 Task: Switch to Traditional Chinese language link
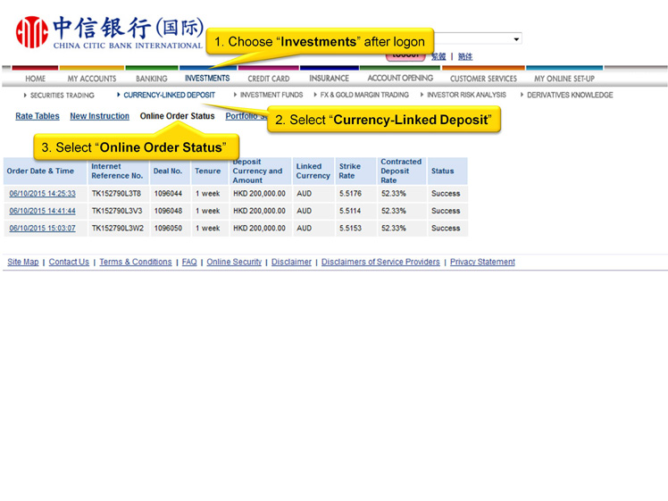tap(438, 57)
